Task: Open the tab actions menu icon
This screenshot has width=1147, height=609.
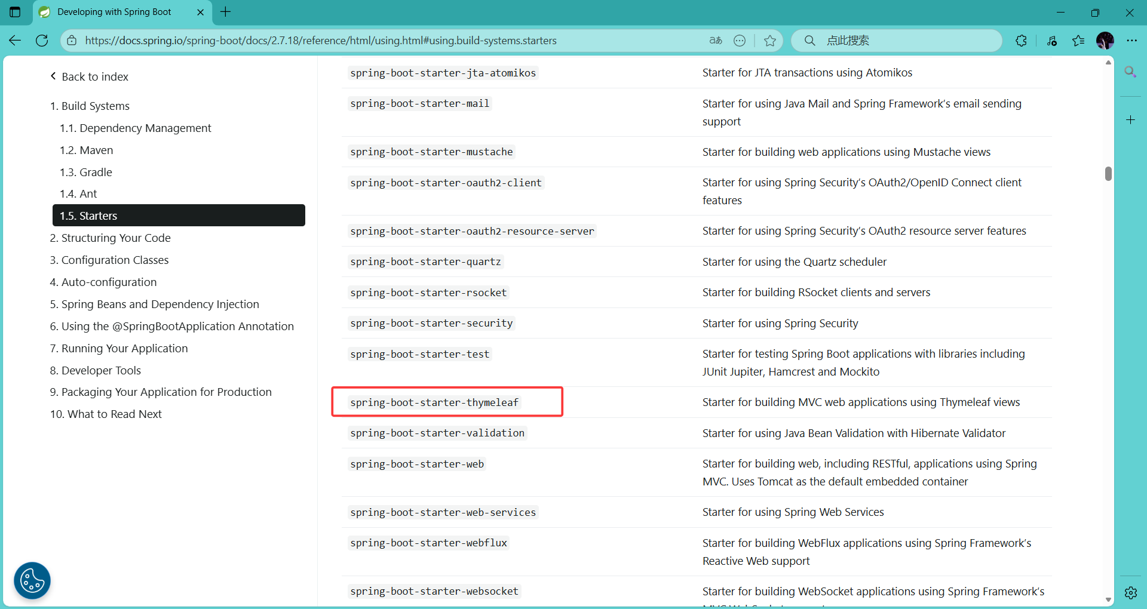Action: tap(15, 12)
